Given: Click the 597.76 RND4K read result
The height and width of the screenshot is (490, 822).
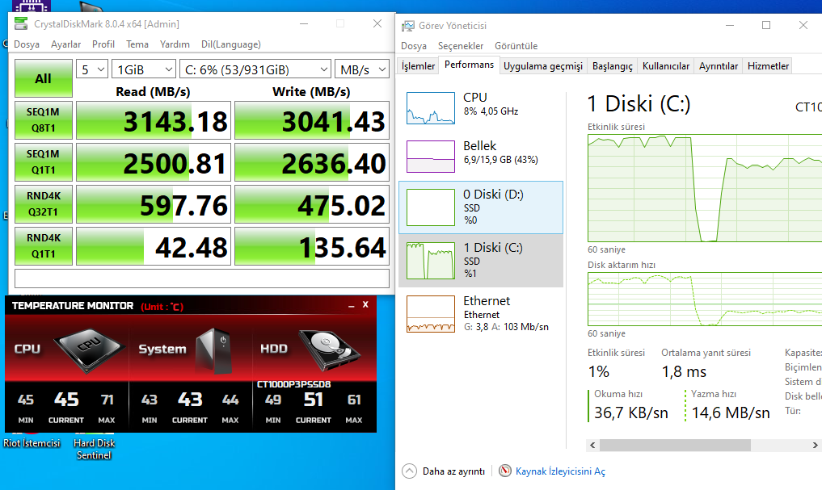Looking at the screenshot, I should coord(154,204).
